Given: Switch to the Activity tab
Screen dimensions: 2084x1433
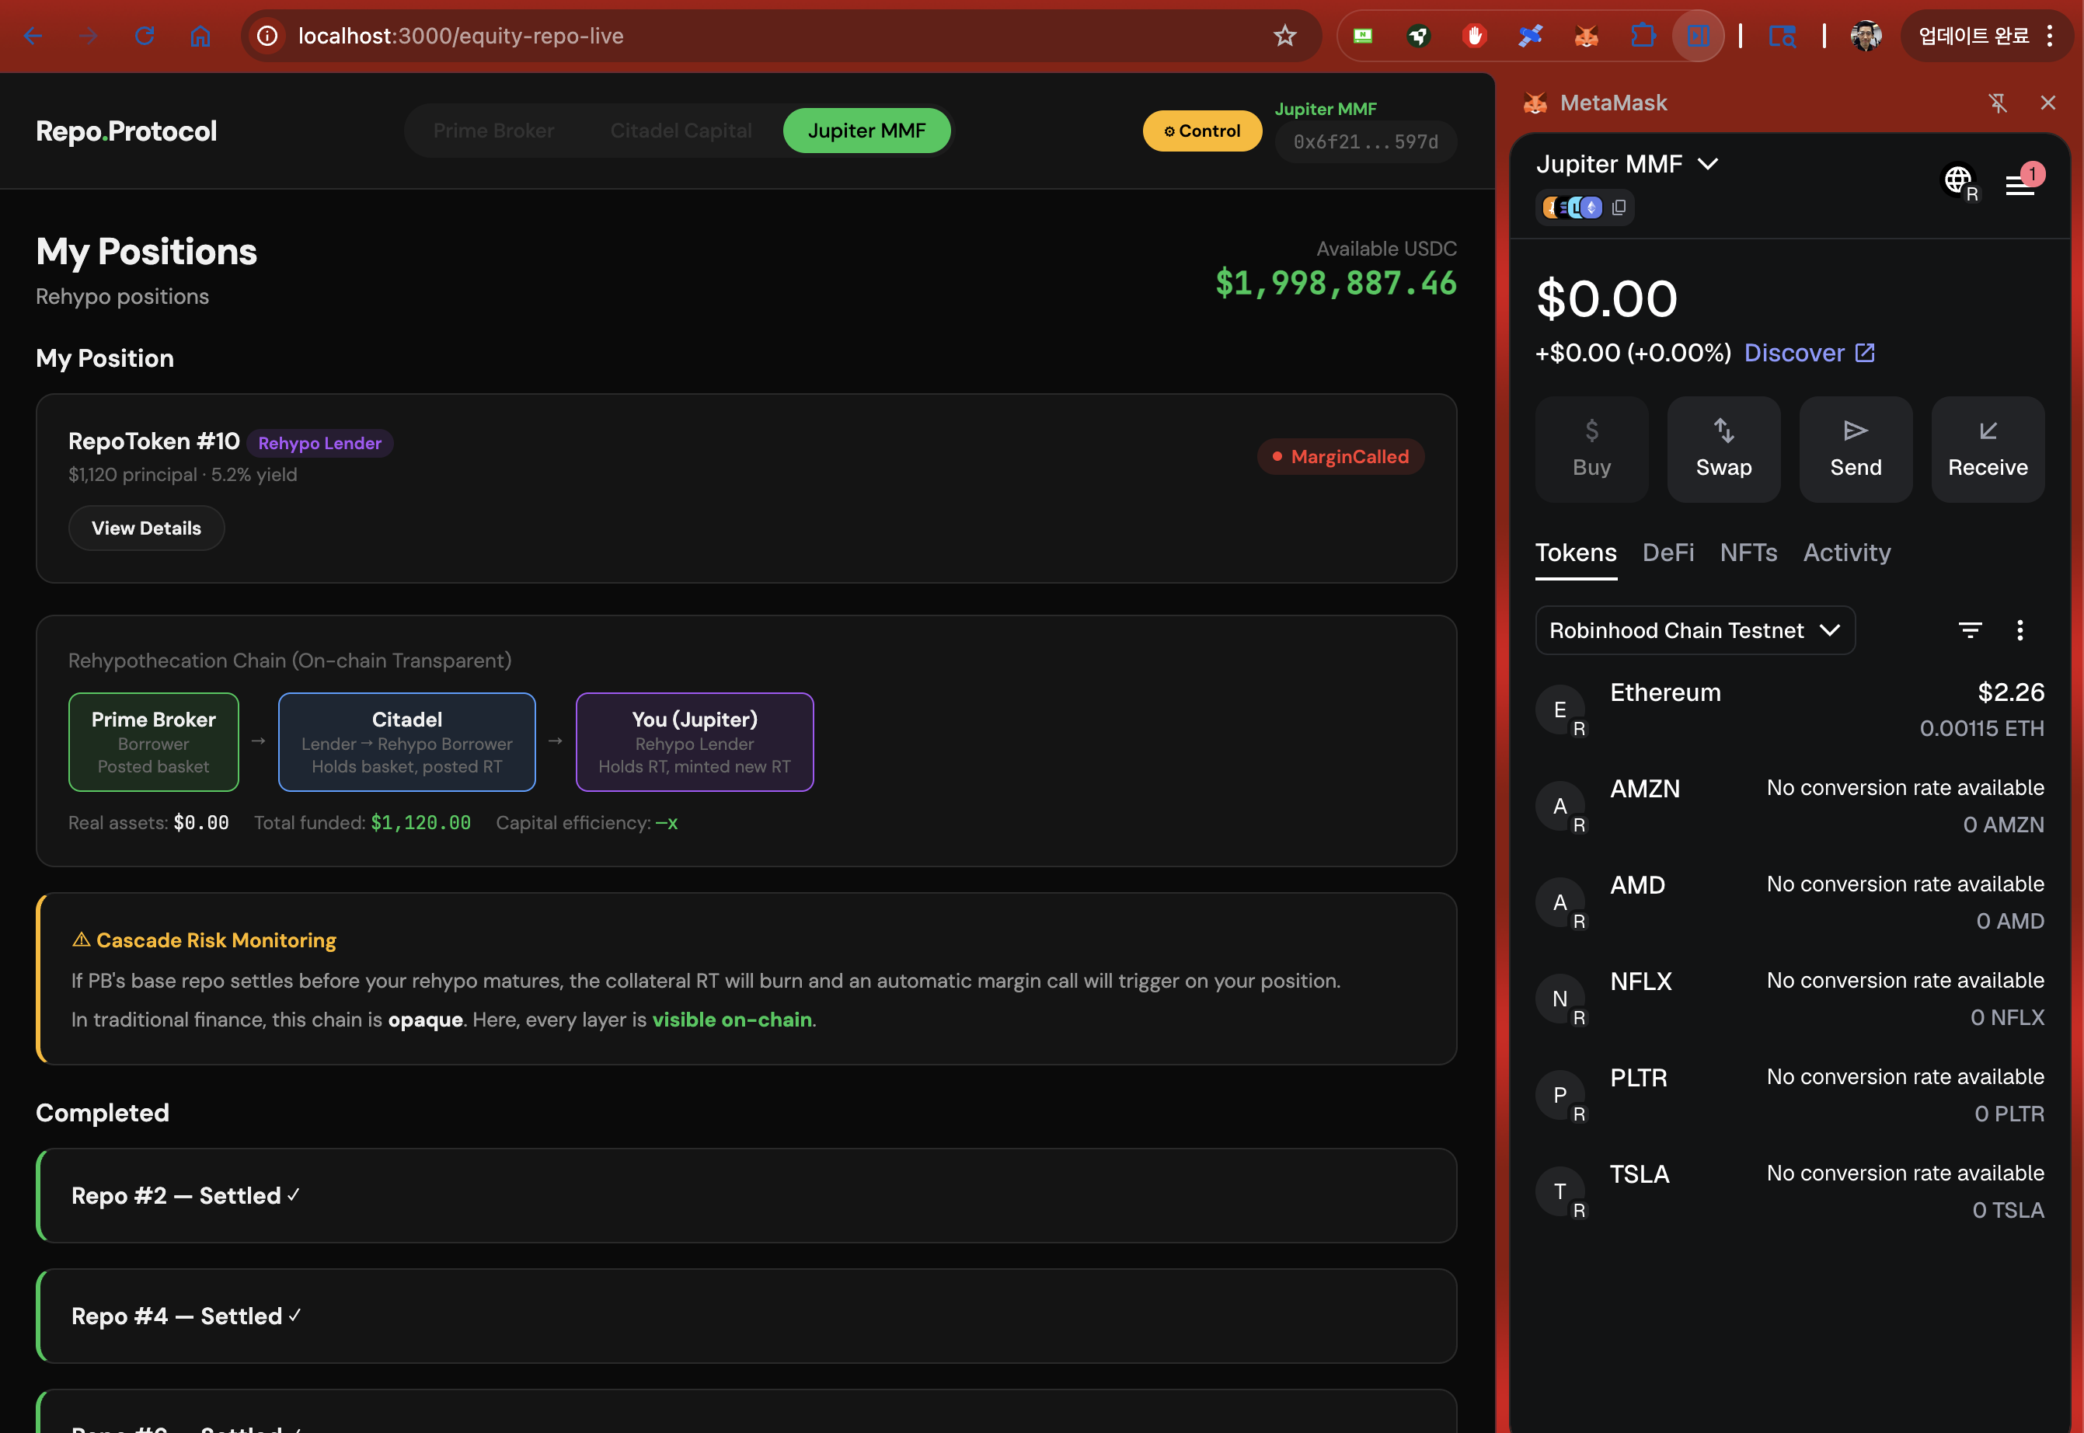Looking at the screenshot, I should [1846, 553].
